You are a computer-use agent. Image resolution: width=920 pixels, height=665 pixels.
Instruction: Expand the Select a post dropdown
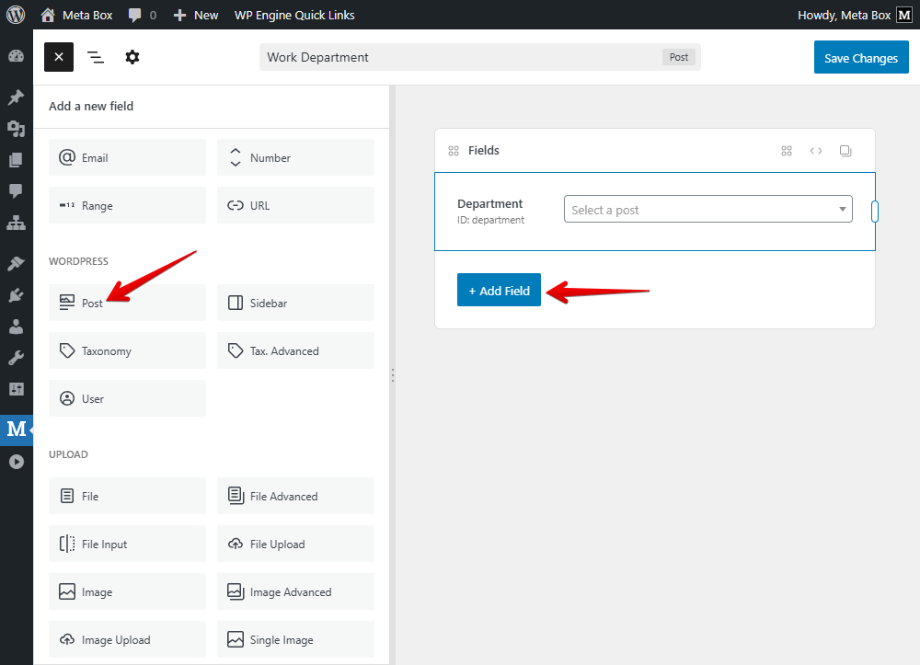point(707,210)
